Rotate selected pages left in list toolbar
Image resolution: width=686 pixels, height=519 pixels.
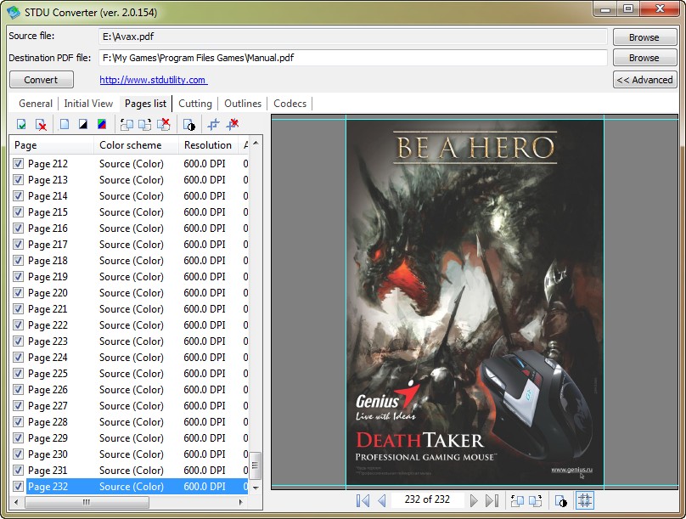click(x=127, y=125)
